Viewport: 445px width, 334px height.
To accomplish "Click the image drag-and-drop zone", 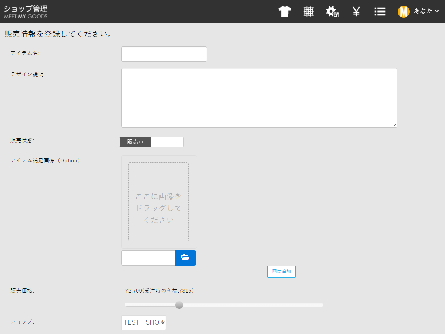I will point(158,202).
